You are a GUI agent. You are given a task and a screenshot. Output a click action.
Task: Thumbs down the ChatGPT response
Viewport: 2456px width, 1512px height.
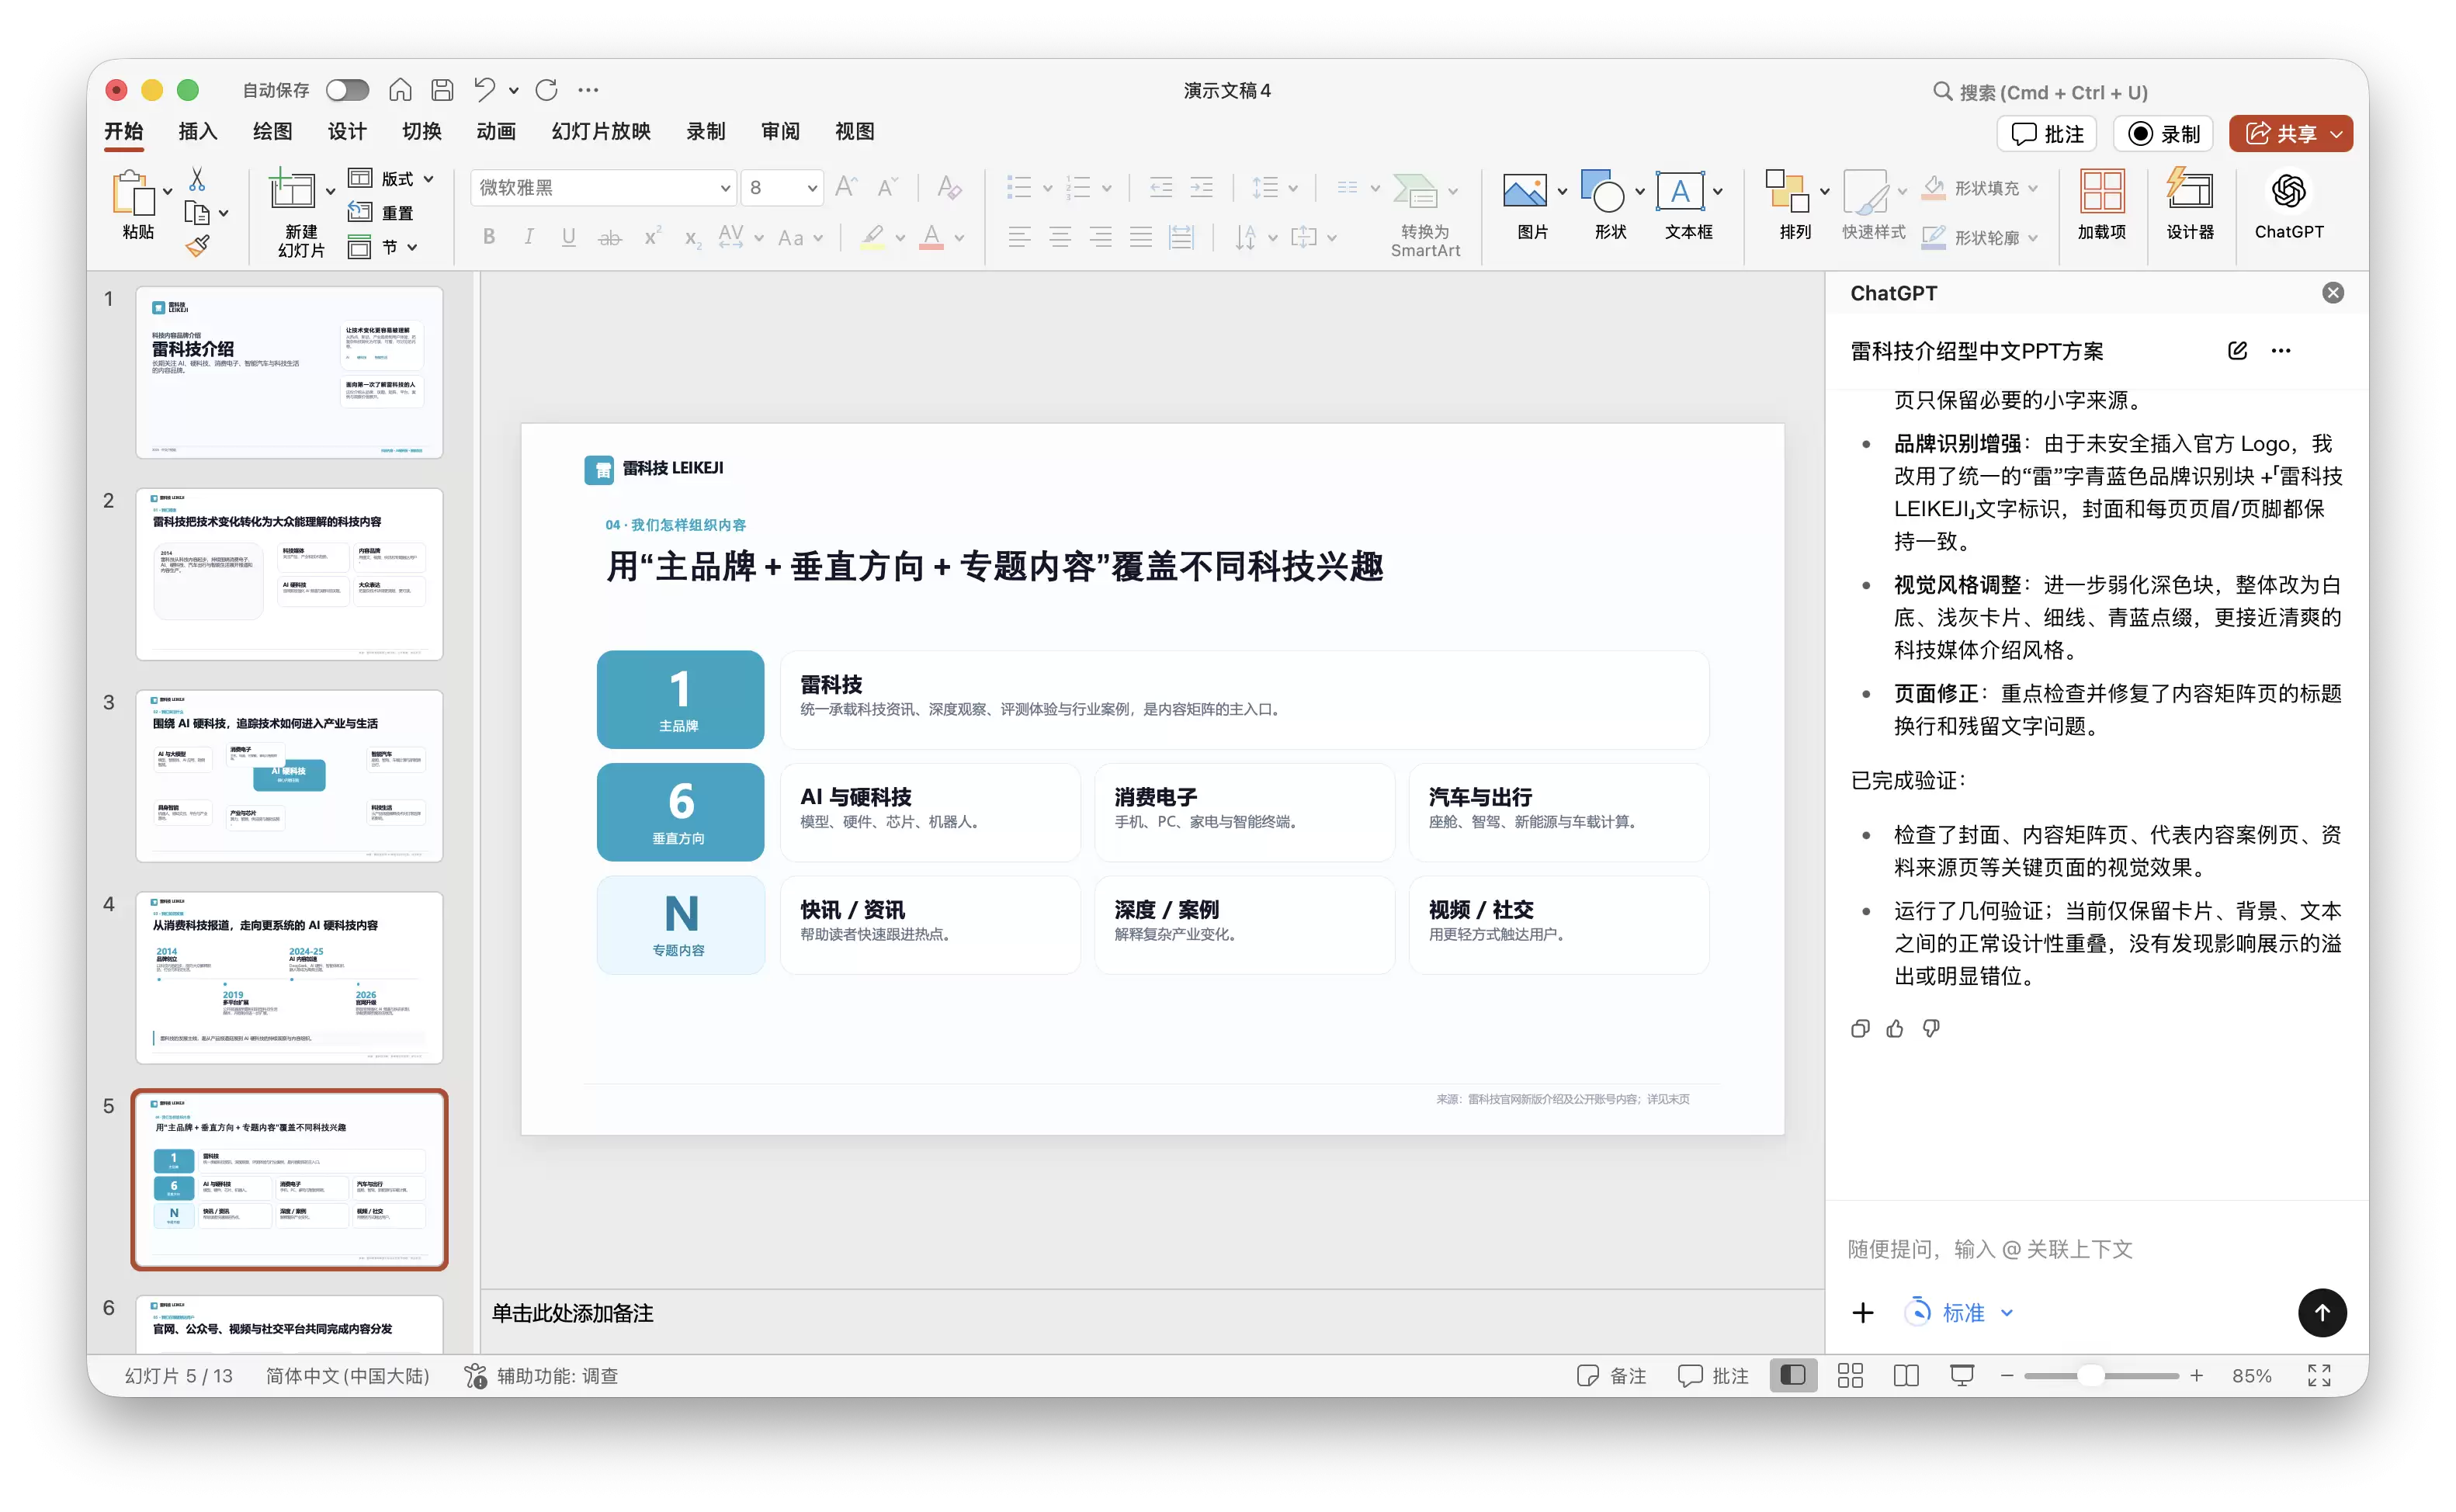[x=1931, y=1028]
